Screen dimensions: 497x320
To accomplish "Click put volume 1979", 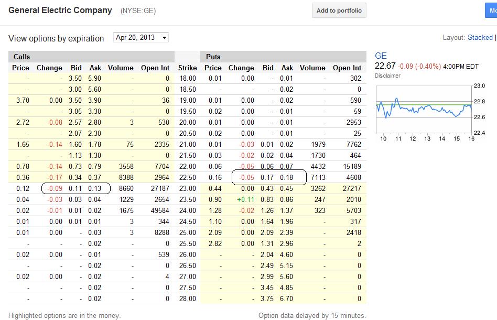I will 318,145.
